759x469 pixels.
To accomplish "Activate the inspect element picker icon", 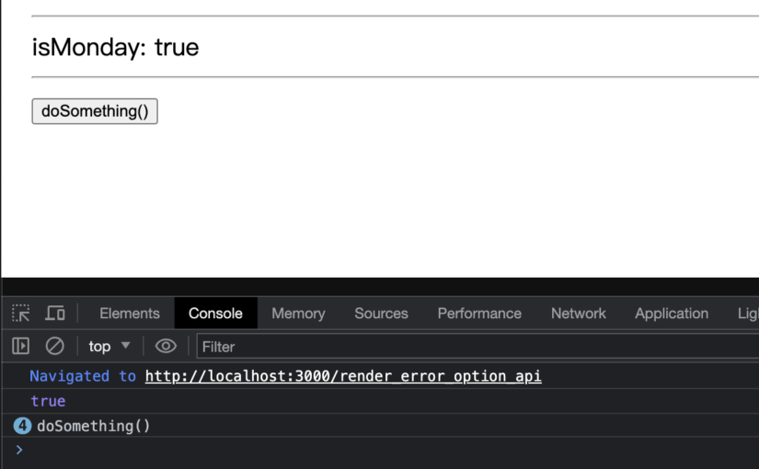I will 21,314.
